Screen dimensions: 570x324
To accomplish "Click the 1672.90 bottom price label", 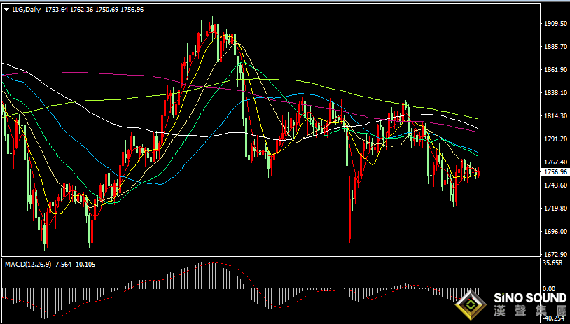I will click(555, 254).
